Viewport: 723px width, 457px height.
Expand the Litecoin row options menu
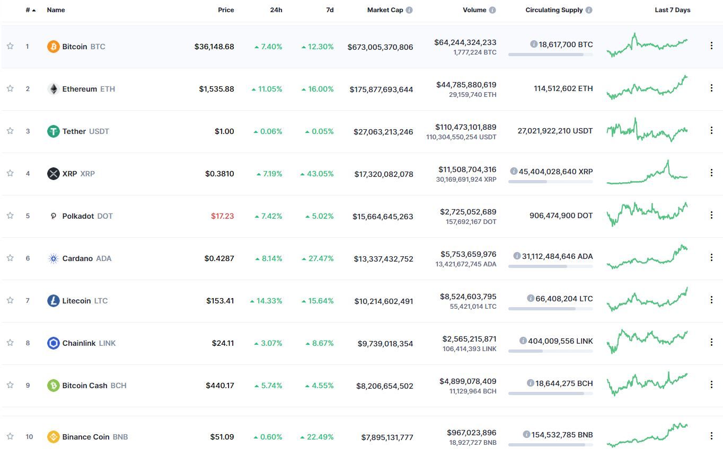pyautogui.click(x=711, y=300)
